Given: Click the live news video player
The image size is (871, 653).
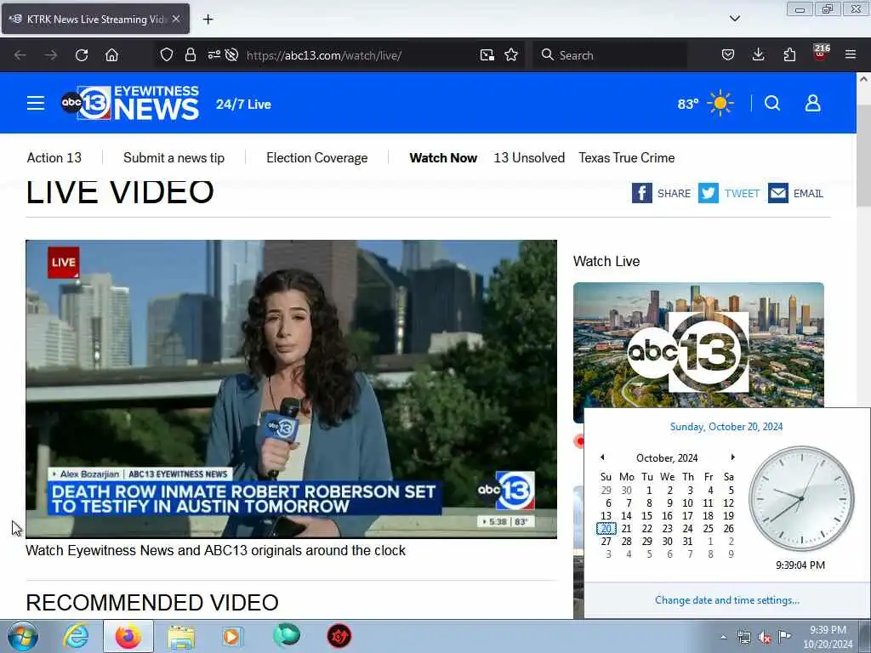Looking at the screenshot, I should [291, 389].
